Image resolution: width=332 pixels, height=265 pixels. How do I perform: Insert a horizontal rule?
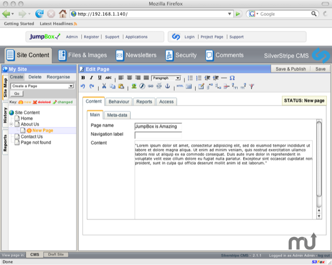click(224, 78)
